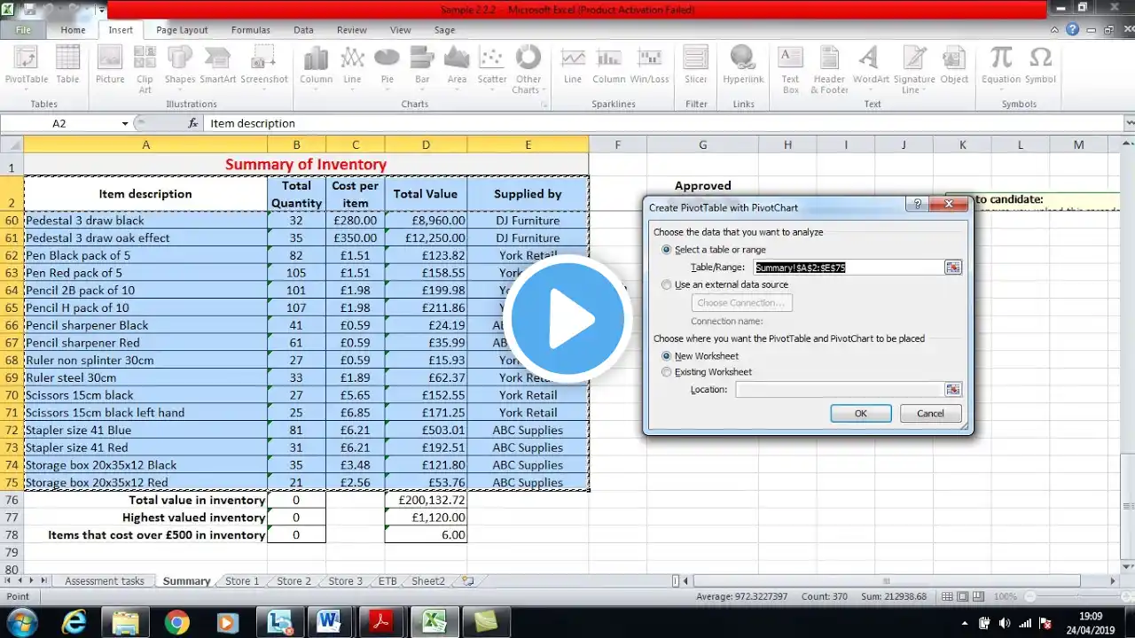
Task: Insert a Column chart from ribbon
Action: coord(316,66)
